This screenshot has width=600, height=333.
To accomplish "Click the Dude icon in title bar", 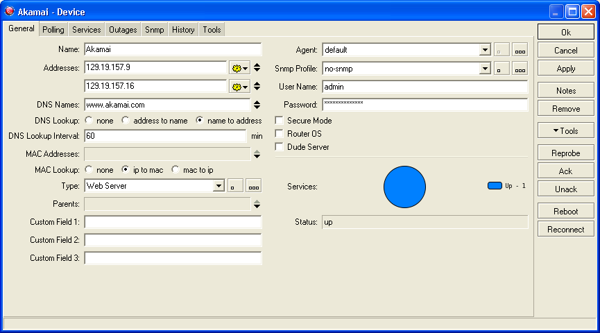I will click(10, 12).
